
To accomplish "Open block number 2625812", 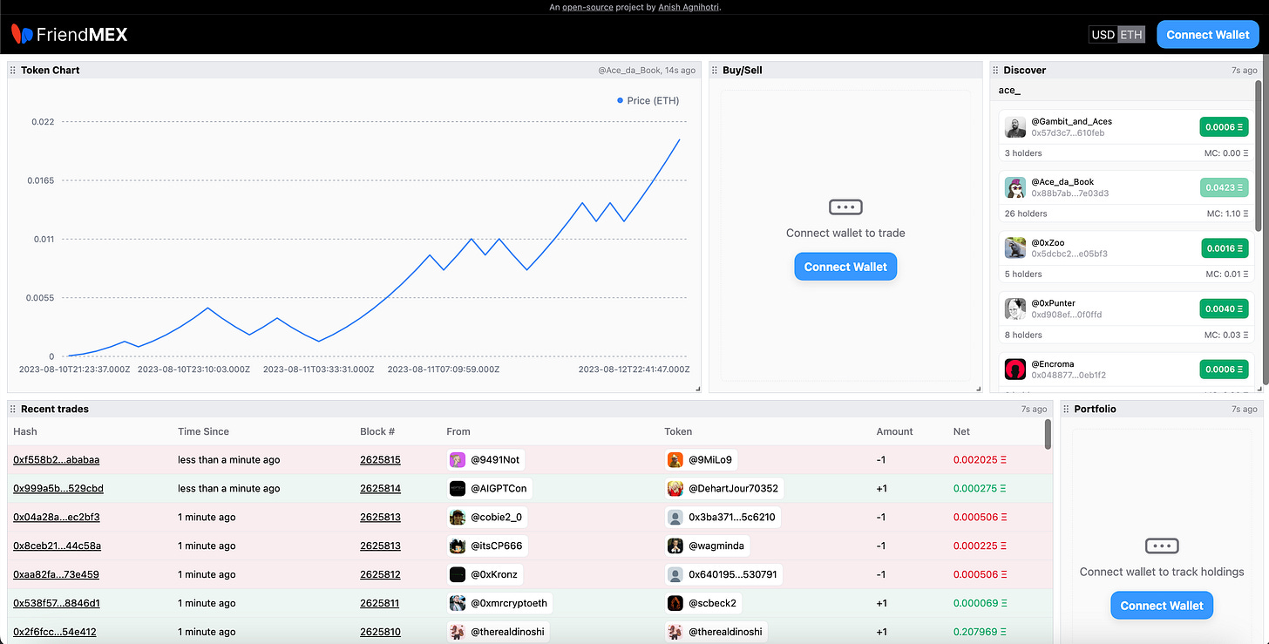I will [380, 574].
